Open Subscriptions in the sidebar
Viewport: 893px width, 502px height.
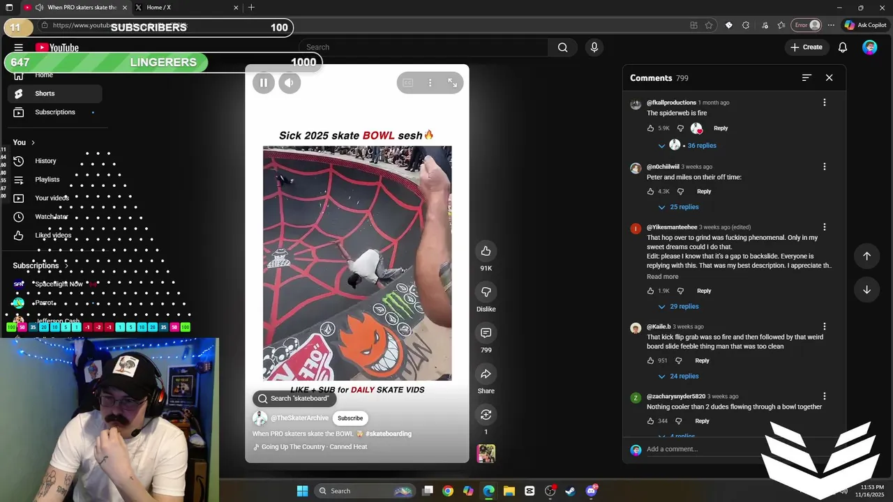(x=54, y=112)
